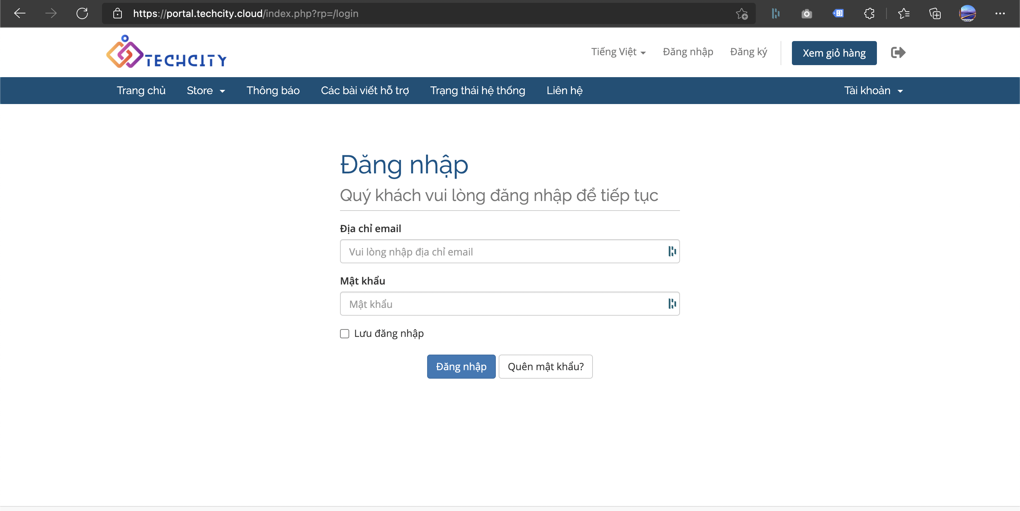Add page to favorites with star-plus icon
This screenshot has width=1020, height=511.
tap(742, 14)
